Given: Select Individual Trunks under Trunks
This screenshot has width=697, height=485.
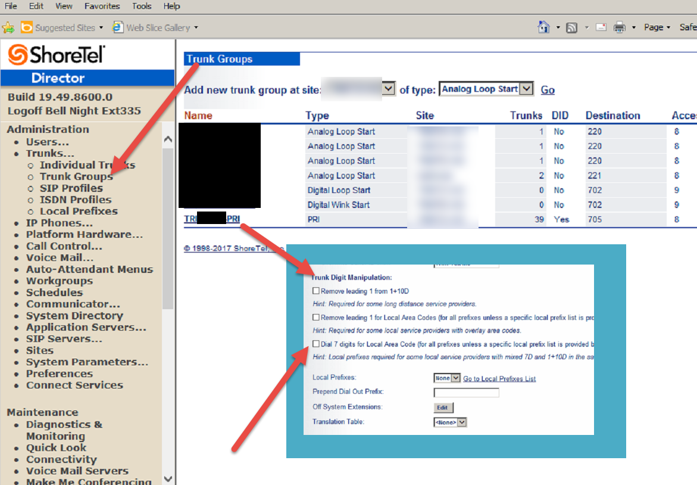Looking at the screenshot, I should click(87, 165).
